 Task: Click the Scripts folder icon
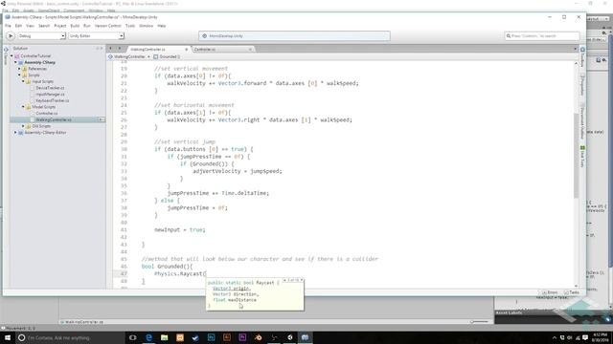click(25, 75)
